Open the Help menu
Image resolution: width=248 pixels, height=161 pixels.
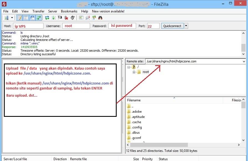click(85, 11)
